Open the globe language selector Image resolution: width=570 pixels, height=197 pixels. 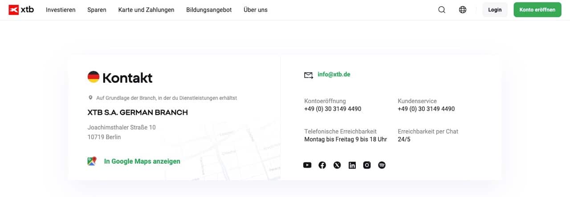(x=463, y=10)
